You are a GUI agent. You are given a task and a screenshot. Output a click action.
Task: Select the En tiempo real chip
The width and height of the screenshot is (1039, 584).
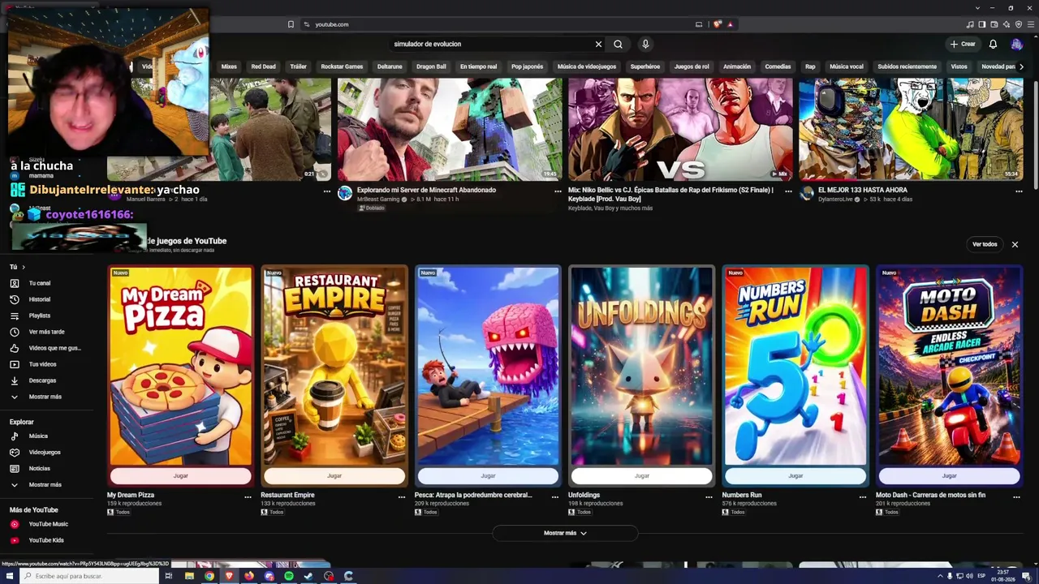[478, 67]
